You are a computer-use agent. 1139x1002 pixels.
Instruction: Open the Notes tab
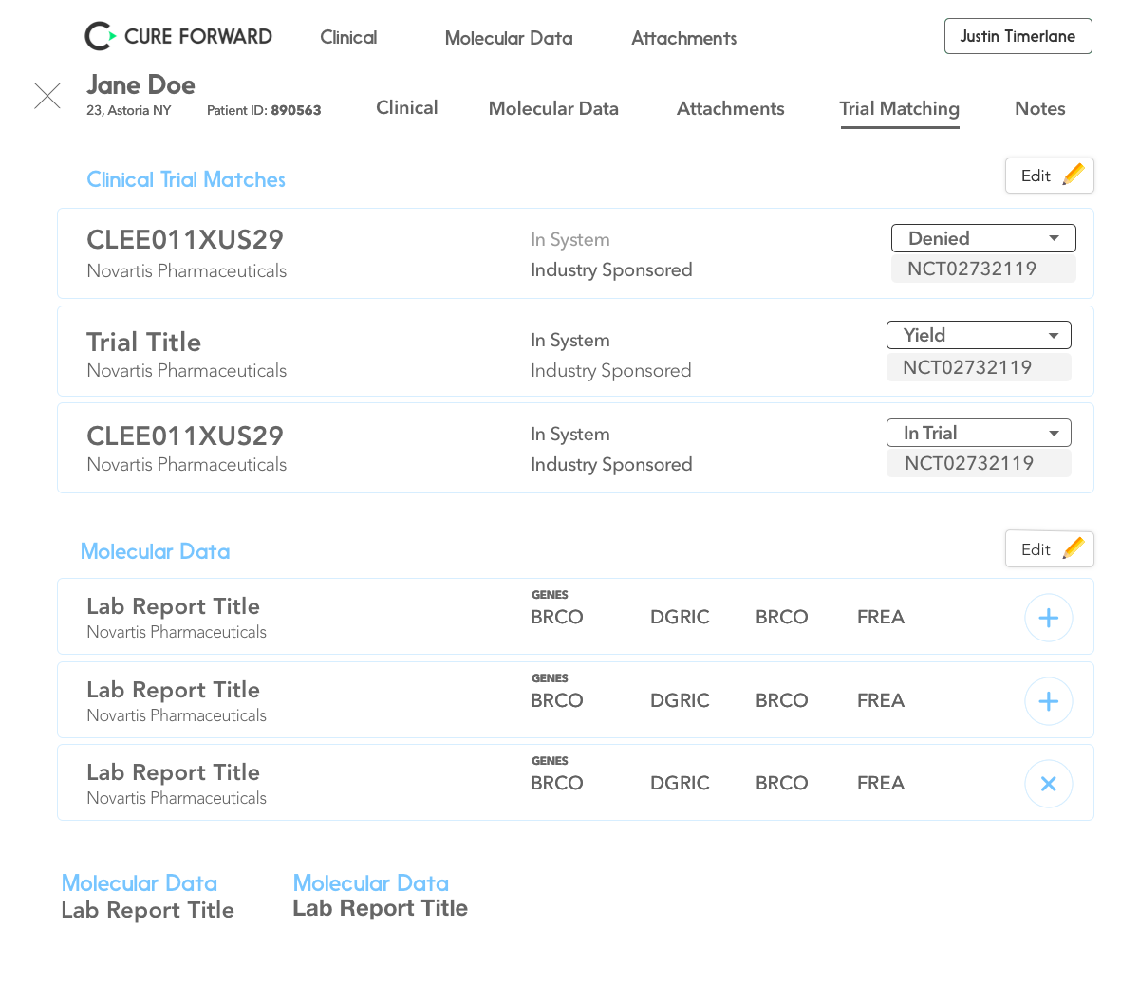pos(1040,108)
